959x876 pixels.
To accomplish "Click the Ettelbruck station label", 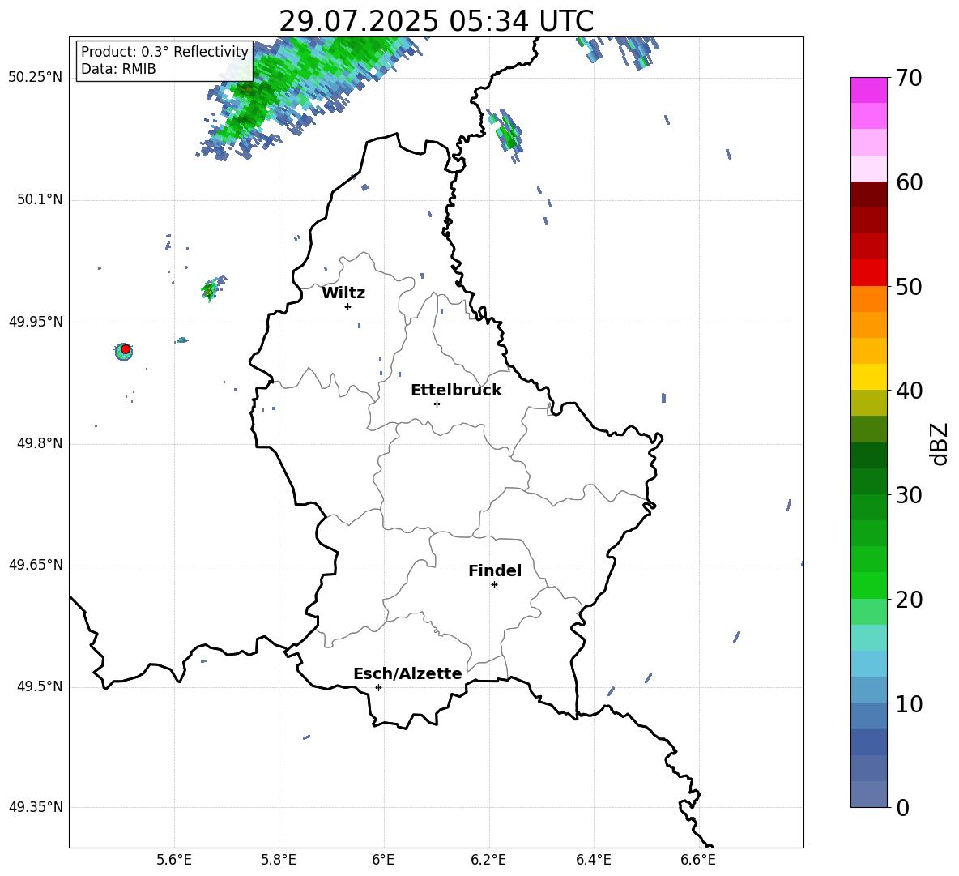I will click(456, 391).
